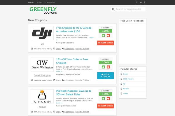Open NuMe in Popular Stores
This screenshot has height=116, width=175.
[125, 94]
